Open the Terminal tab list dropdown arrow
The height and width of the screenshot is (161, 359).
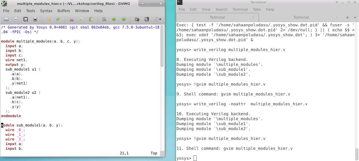point(355,17)
